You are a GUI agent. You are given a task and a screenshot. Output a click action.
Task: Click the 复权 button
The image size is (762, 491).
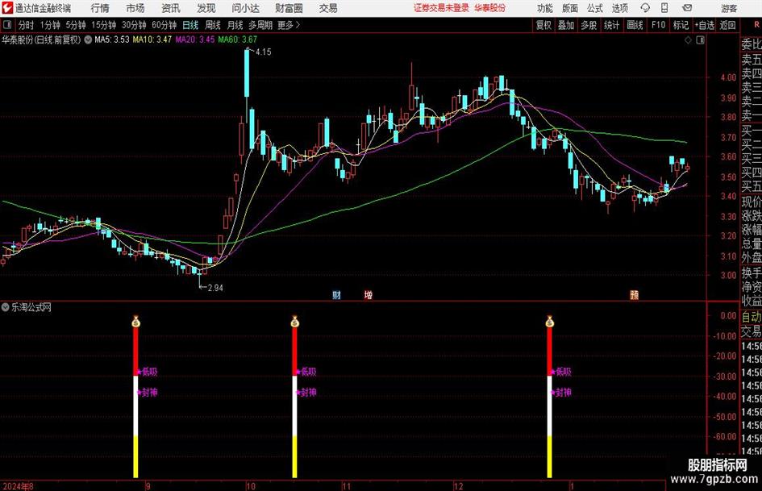click(x=543, y=25)
